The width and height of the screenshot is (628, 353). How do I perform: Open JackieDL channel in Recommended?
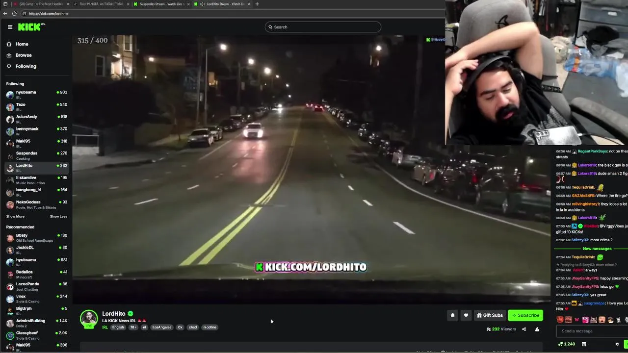click(x=36, y=250)
